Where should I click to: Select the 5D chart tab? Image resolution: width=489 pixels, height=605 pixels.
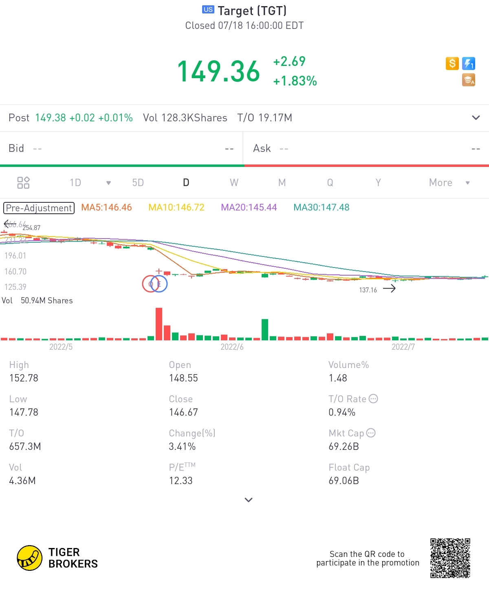point(138,182)
